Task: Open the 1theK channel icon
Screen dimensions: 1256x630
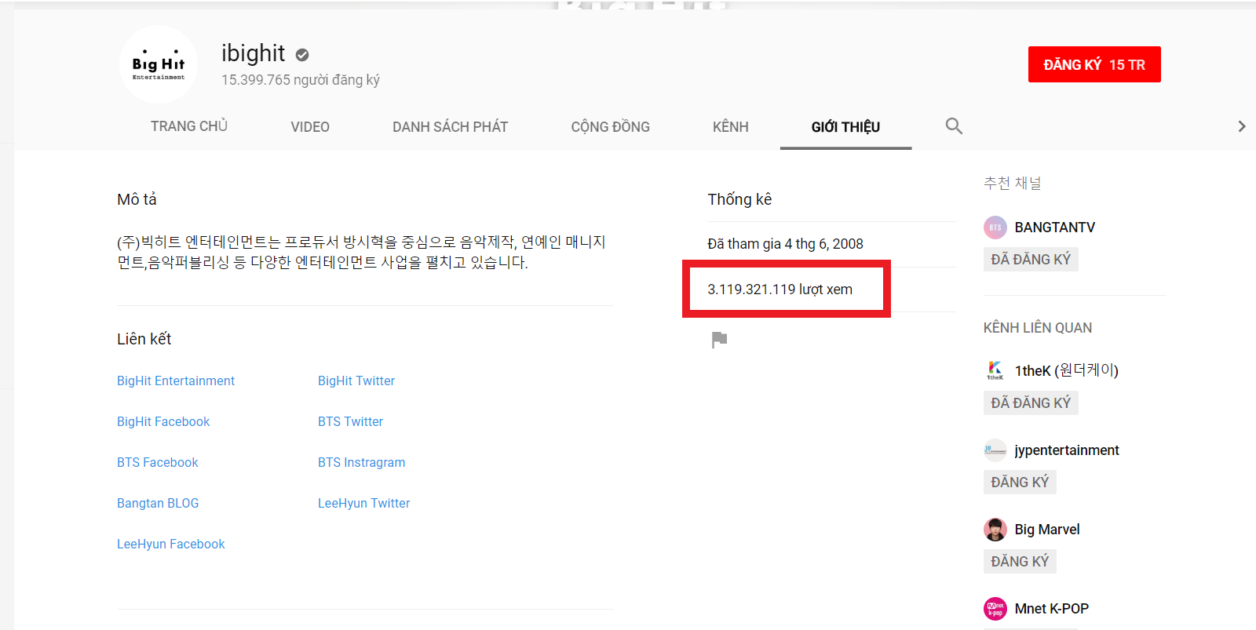Action: (x=995, y=370)
